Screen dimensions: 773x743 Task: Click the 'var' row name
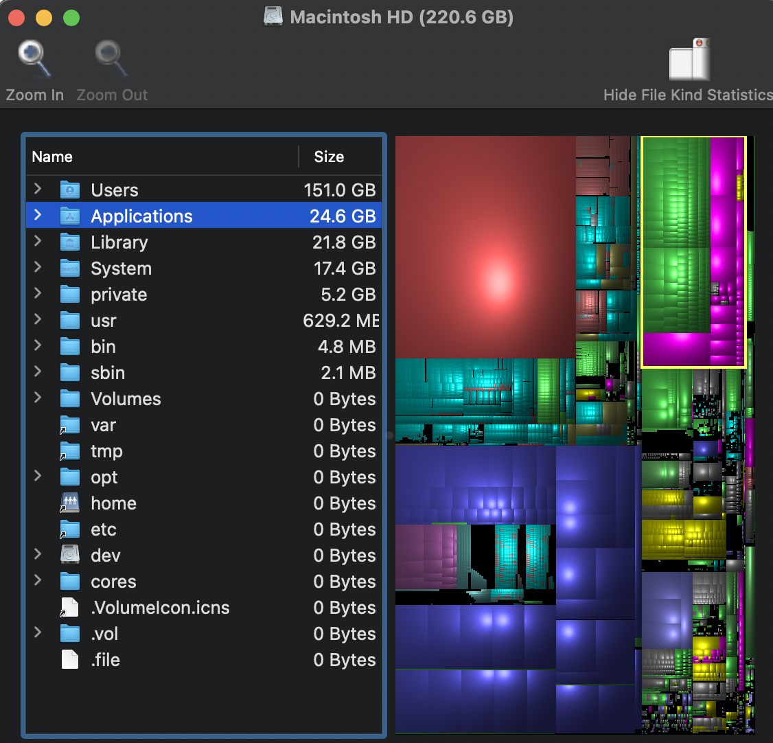point(103,425)
